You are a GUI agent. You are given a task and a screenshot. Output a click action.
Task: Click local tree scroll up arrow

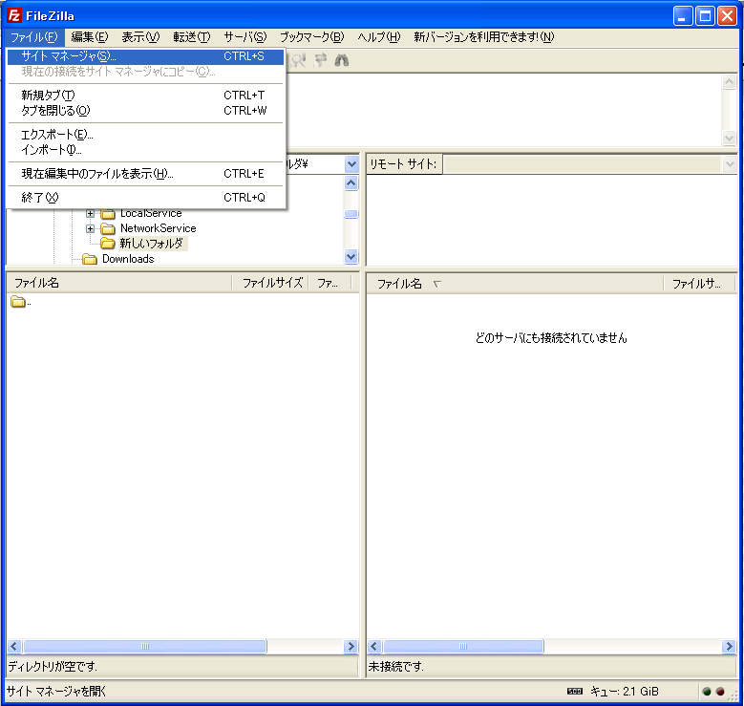coord(351,182)
